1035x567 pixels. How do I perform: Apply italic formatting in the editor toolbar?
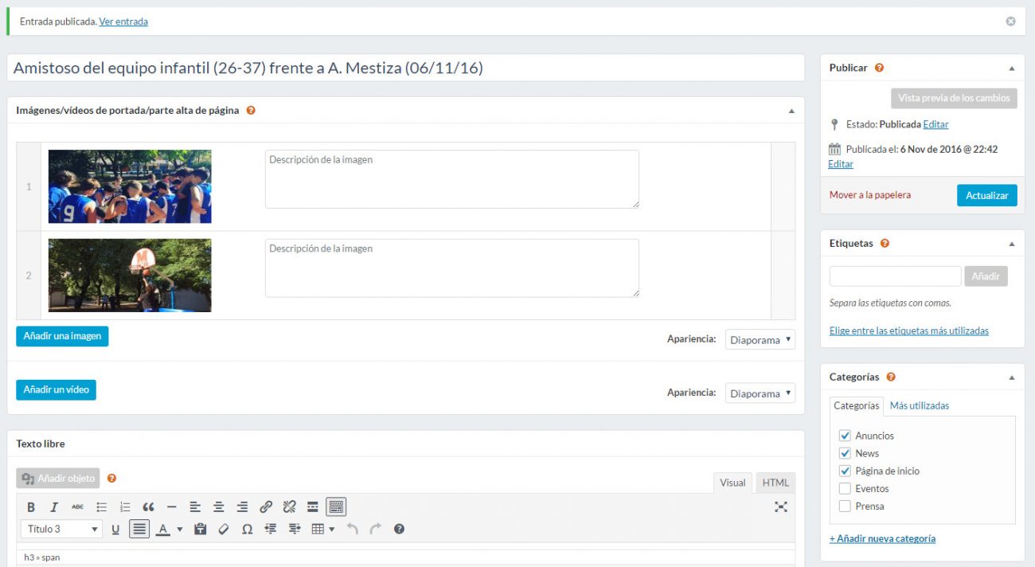click(x=54, y=506)
